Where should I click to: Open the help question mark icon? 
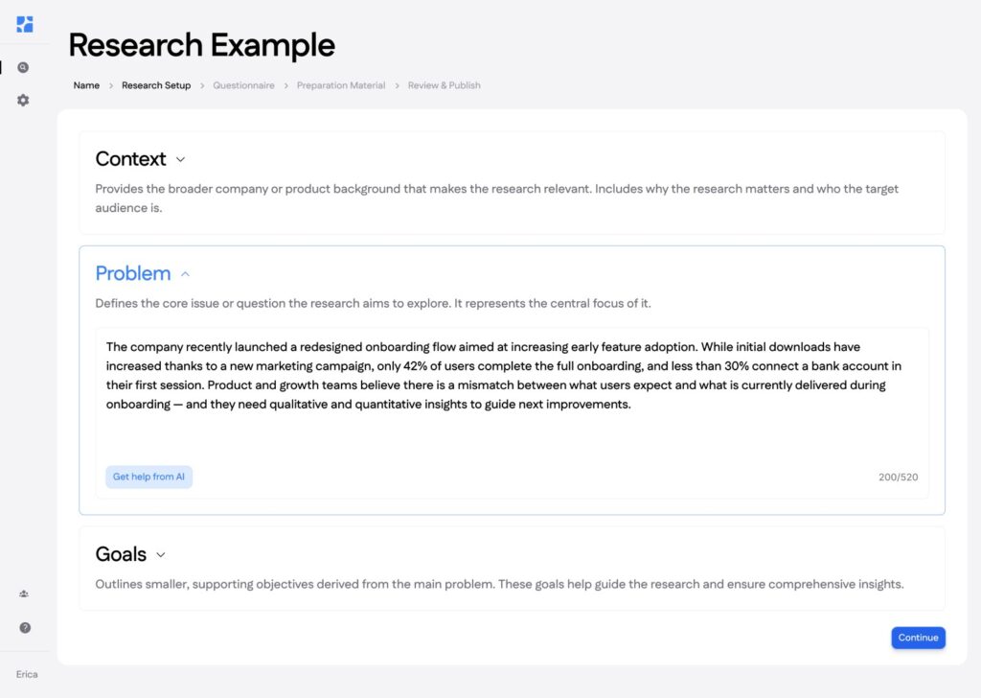(x=25, y=628)
